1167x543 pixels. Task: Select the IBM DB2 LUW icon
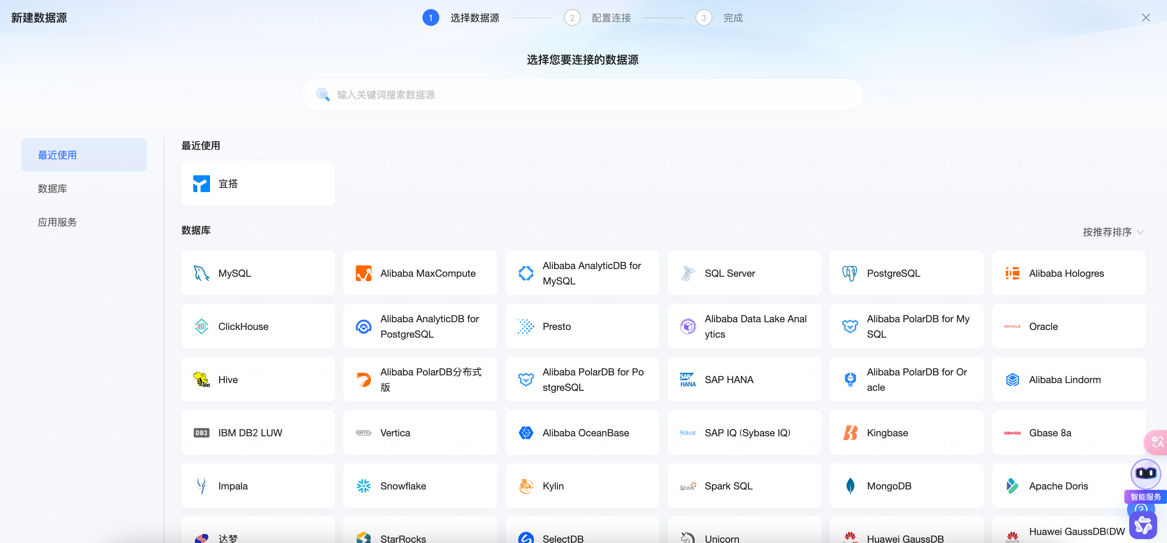tap(201, 432)
